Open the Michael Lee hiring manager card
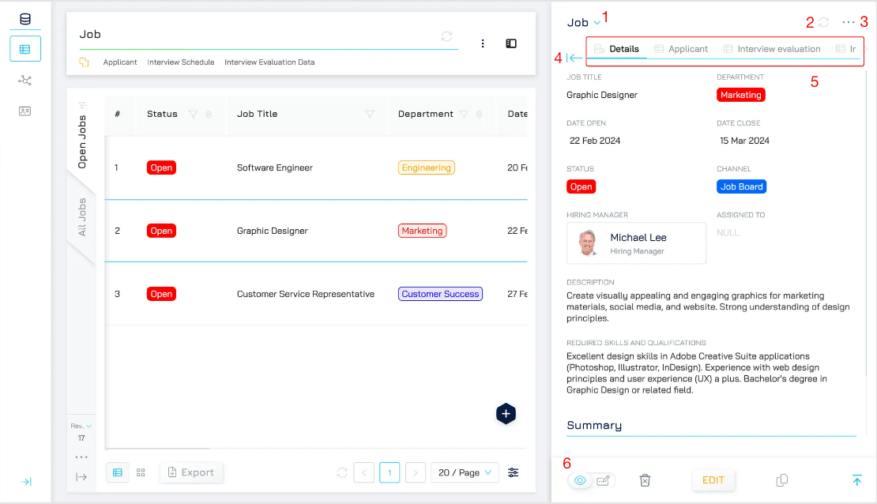The image size is (877, 504). click(636, 243)
